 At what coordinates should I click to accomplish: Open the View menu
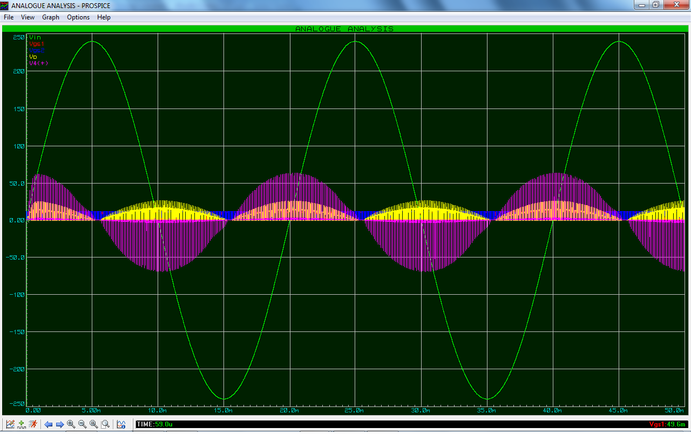[28, 17]
